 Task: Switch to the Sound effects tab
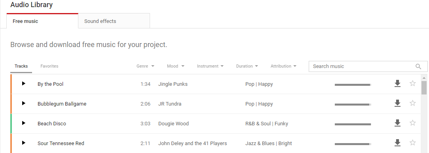click(x=114, y=21)
